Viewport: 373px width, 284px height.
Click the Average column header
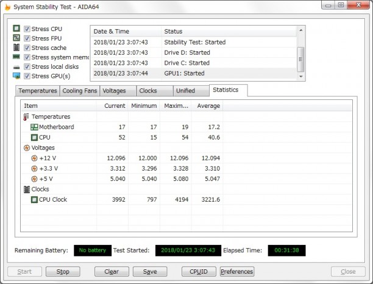click(207, 106)
